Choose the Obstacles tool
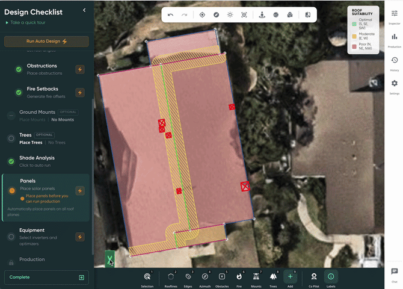403x289 pixels. (x=222, y=276)
